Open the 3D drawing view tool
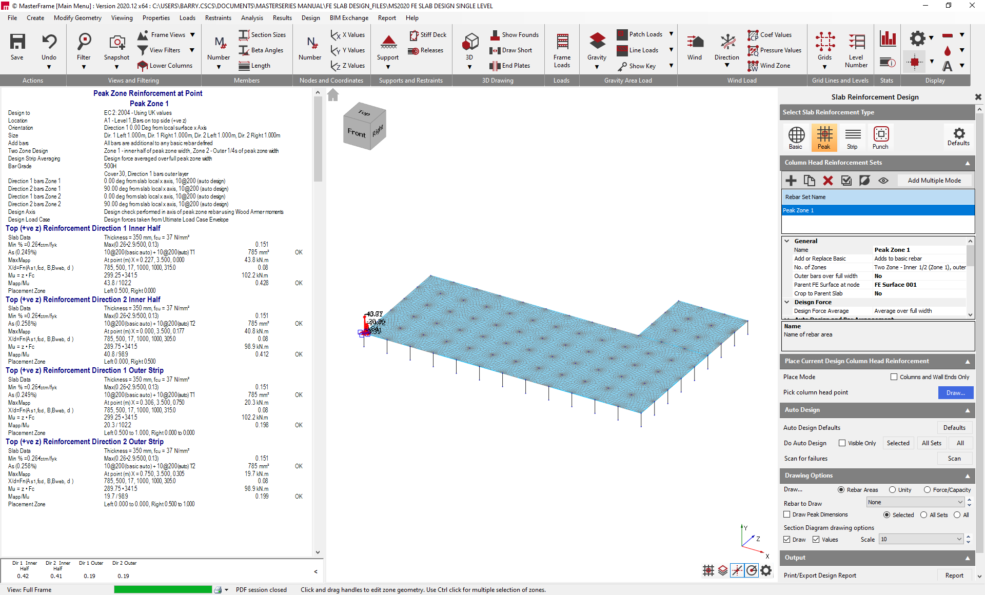 (469, 42)
